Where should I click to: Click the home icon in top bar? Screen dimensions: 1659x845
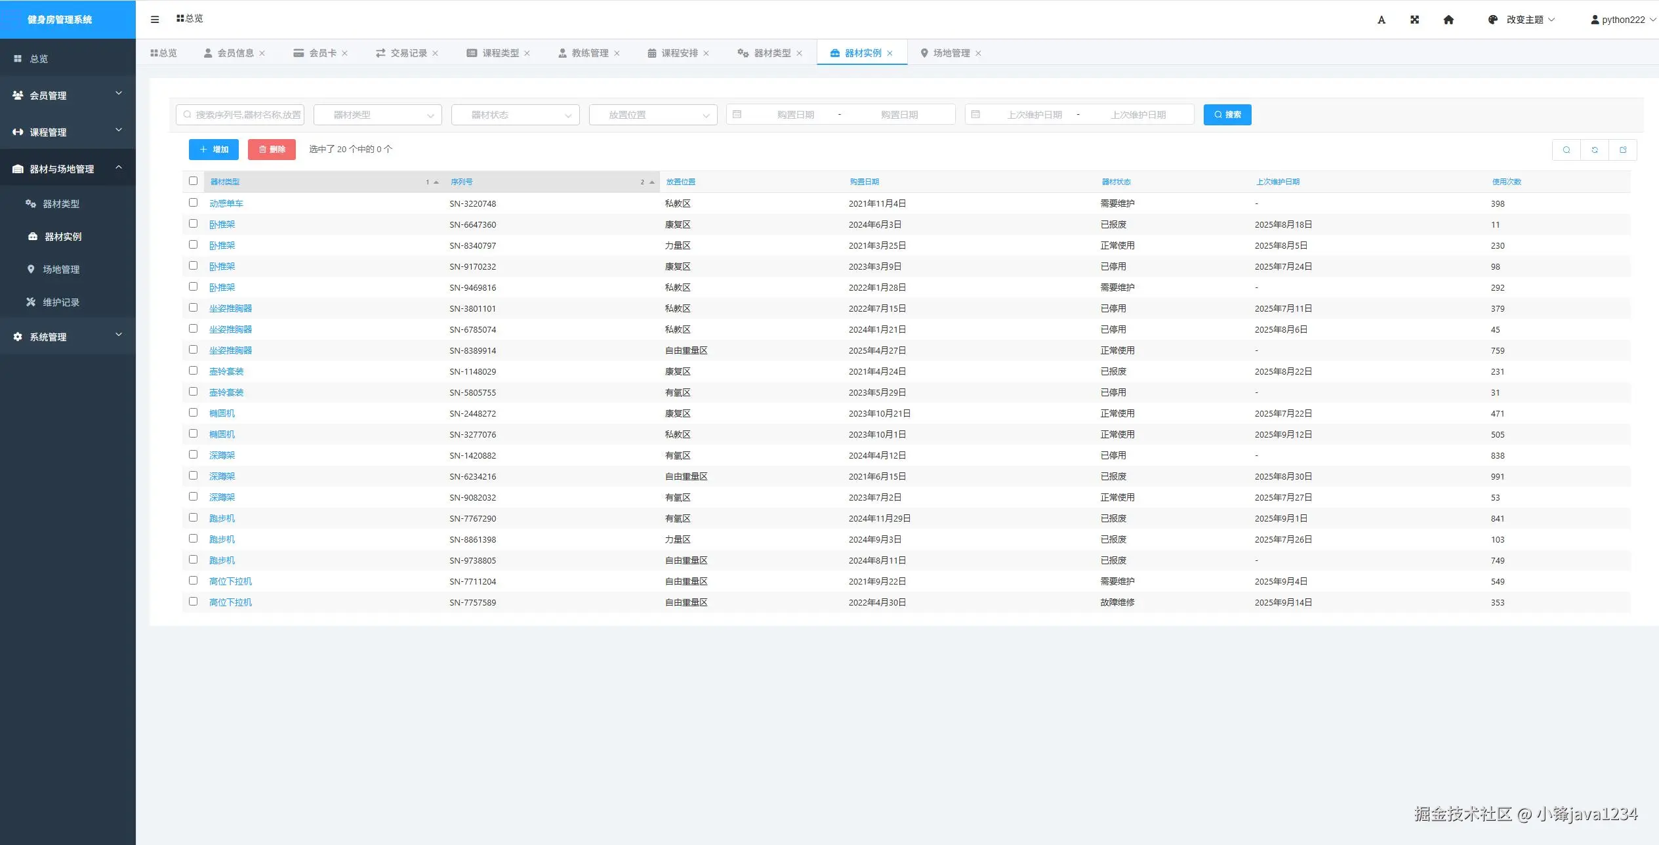(1448, 20)
